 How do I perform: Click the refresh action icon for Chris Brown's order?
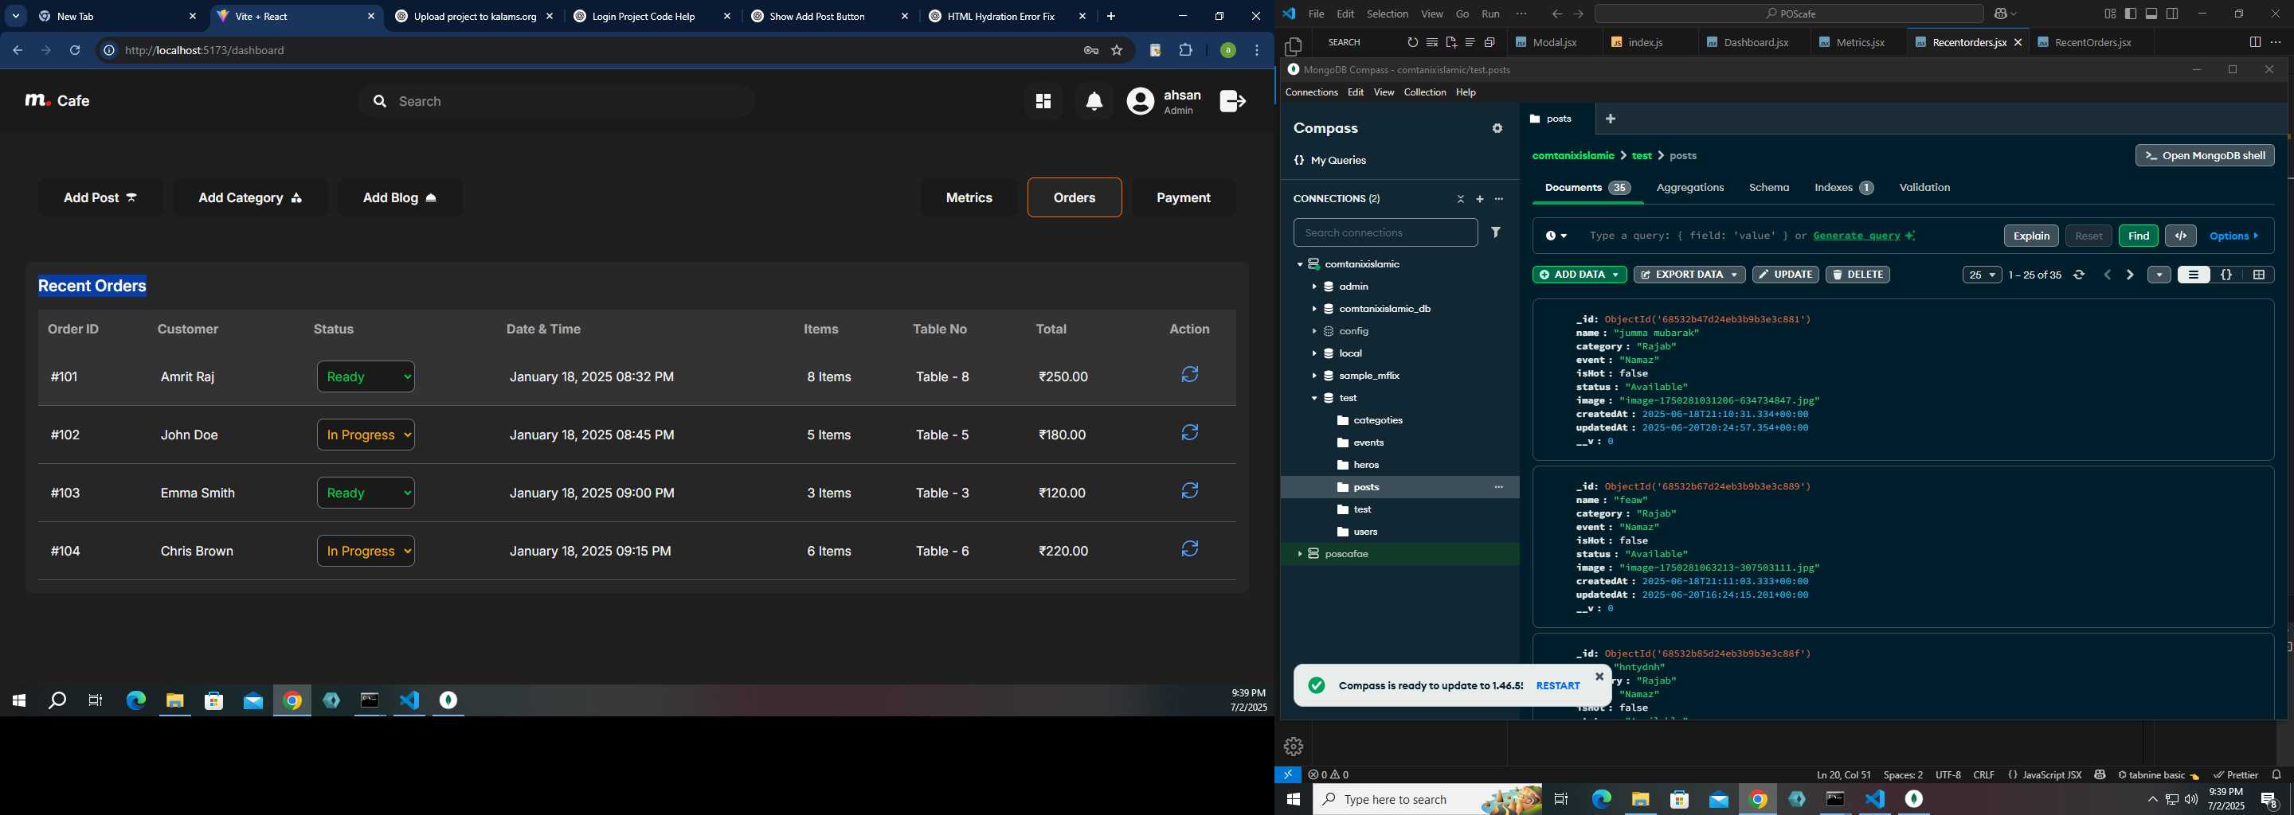[x=1190, y=548]
